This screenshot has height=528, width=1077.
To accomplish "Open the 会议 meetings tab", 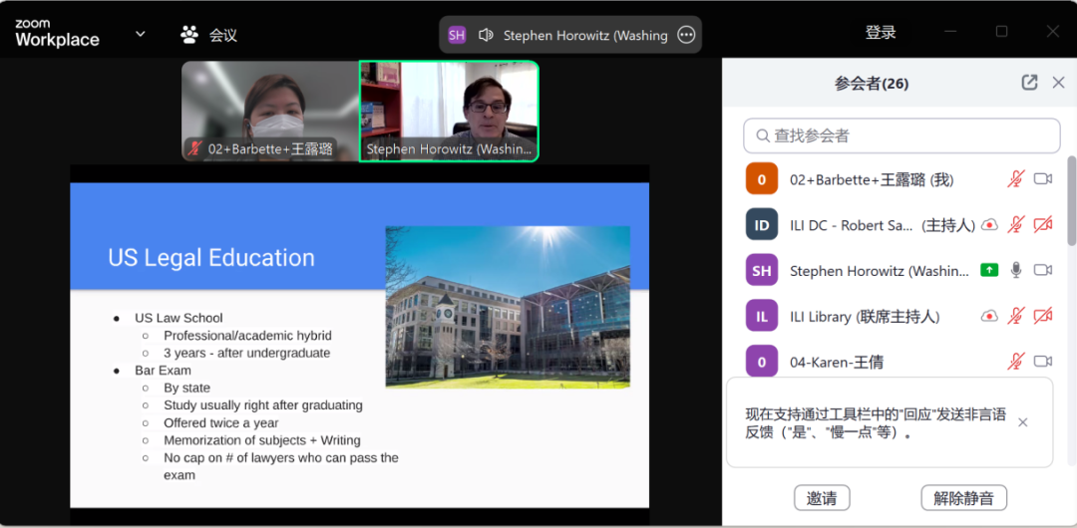I will [208, 34].
